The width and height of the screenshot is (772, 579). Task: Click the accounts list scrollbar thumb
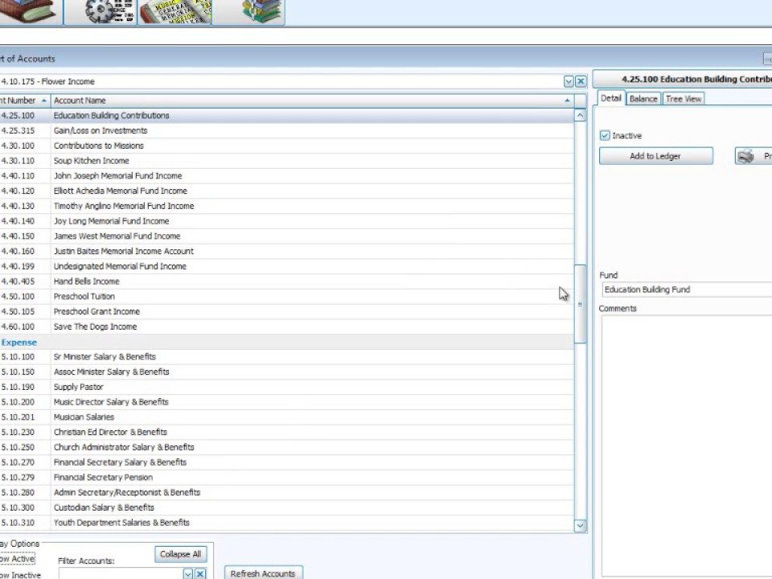tap(580, 304)
